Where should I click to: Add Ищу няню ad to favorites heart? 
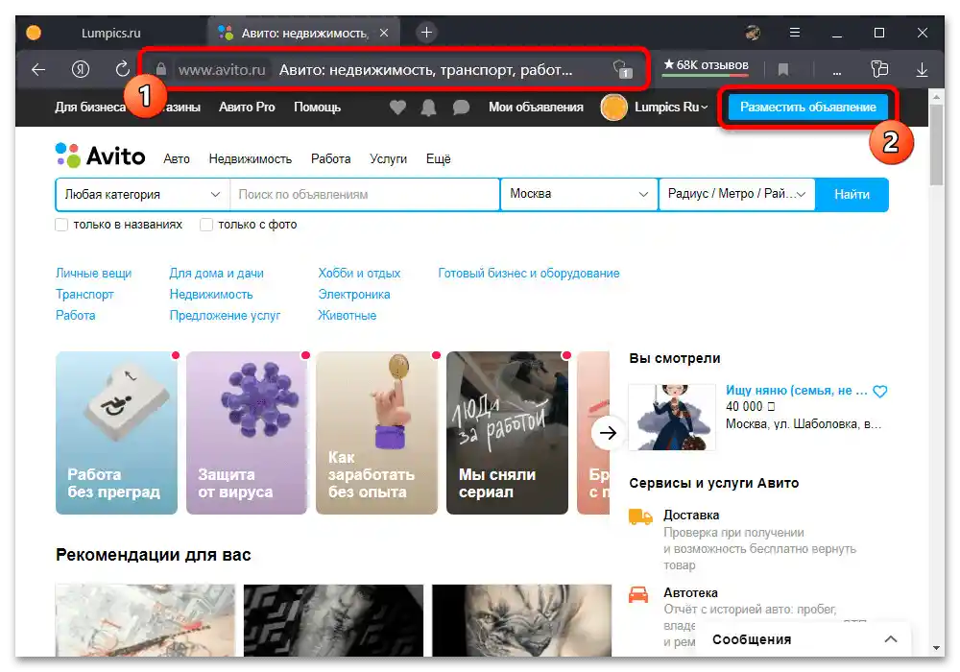coord(879,391)
